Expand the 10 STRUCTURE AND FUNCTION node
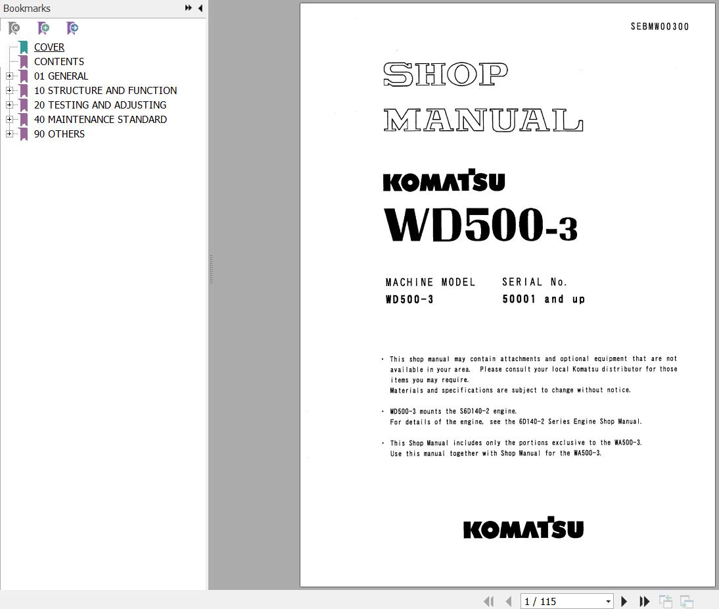The height and width of the screenshot is (609, 719). pyautogui.click(x=9, y=90)
